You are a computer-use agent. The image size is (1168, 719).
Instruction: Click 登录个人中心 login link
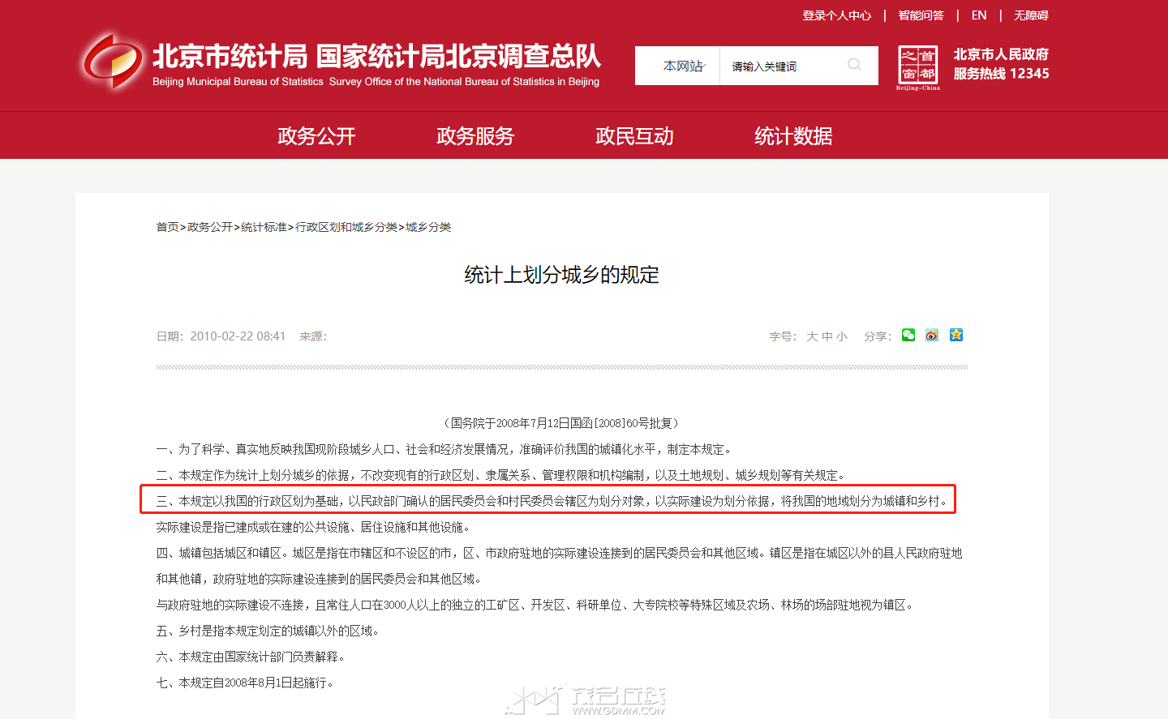tap(836, 15)
